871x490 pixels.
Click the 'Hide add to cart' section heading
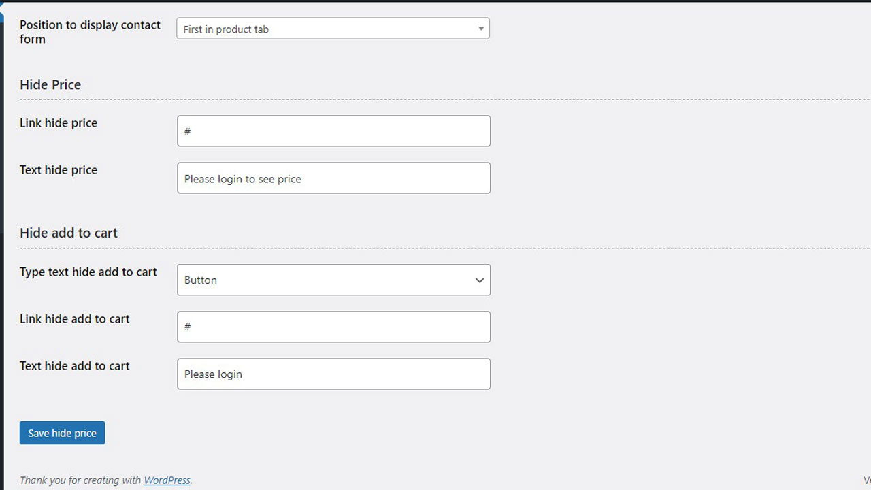[69, 233]
